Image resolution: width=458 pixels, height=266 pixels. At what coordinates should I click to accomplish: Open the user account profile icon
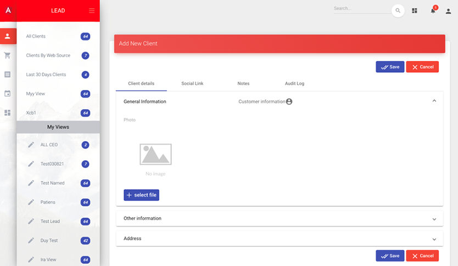pos(448,11)
